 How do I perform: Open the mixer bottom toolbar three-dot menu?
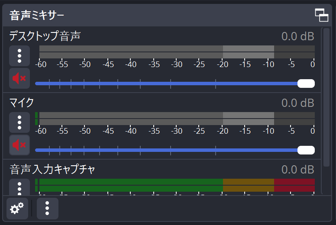coord(48,209)
